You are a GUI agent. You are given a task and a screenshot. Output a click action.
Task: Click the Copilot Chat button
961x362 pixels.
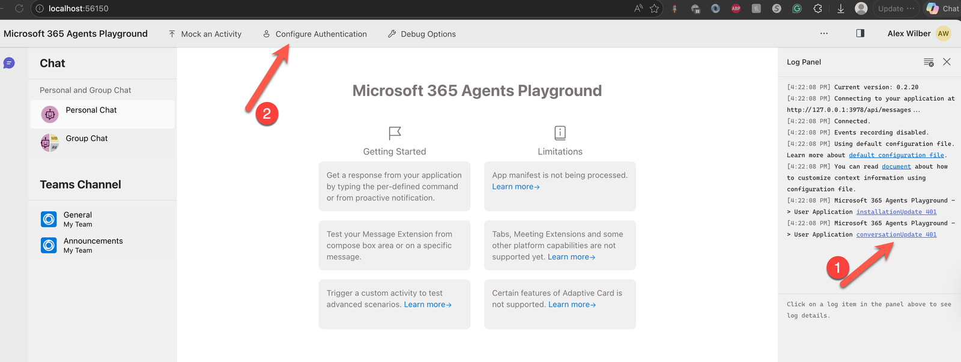pos(943,8)
